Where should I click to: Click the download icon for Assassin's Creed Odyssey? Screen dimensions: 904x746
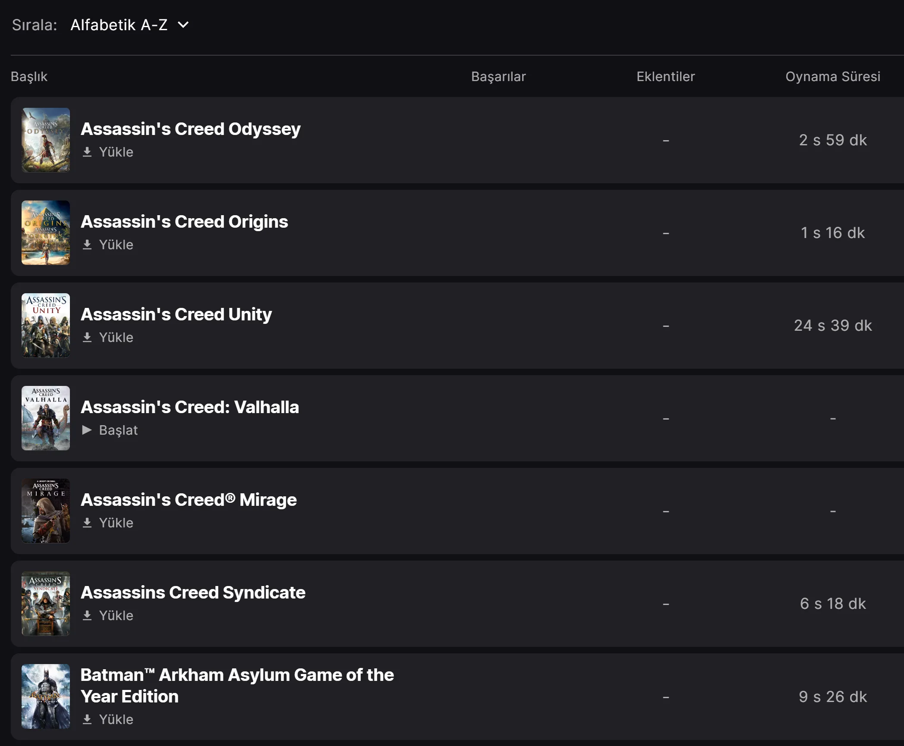87,152
